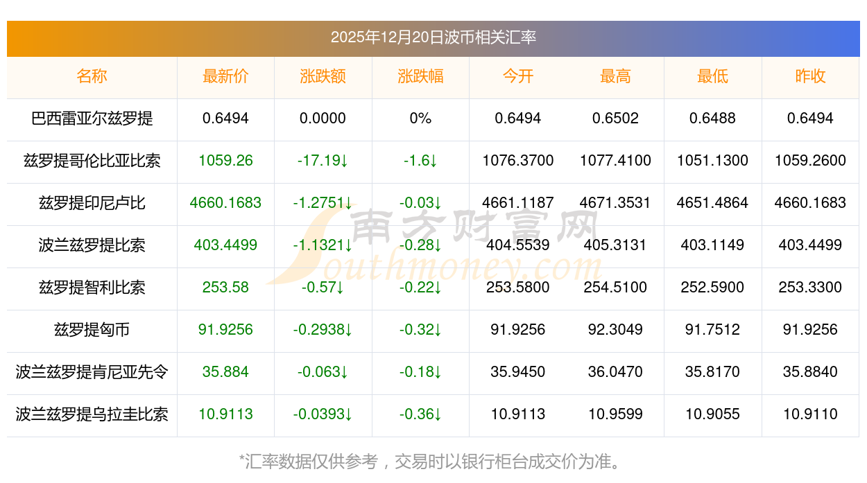Screen dimensions: 867x483
Task: Click the 波兰兹罗提乌拉圭比索 currency name
Action: (92, 414)
